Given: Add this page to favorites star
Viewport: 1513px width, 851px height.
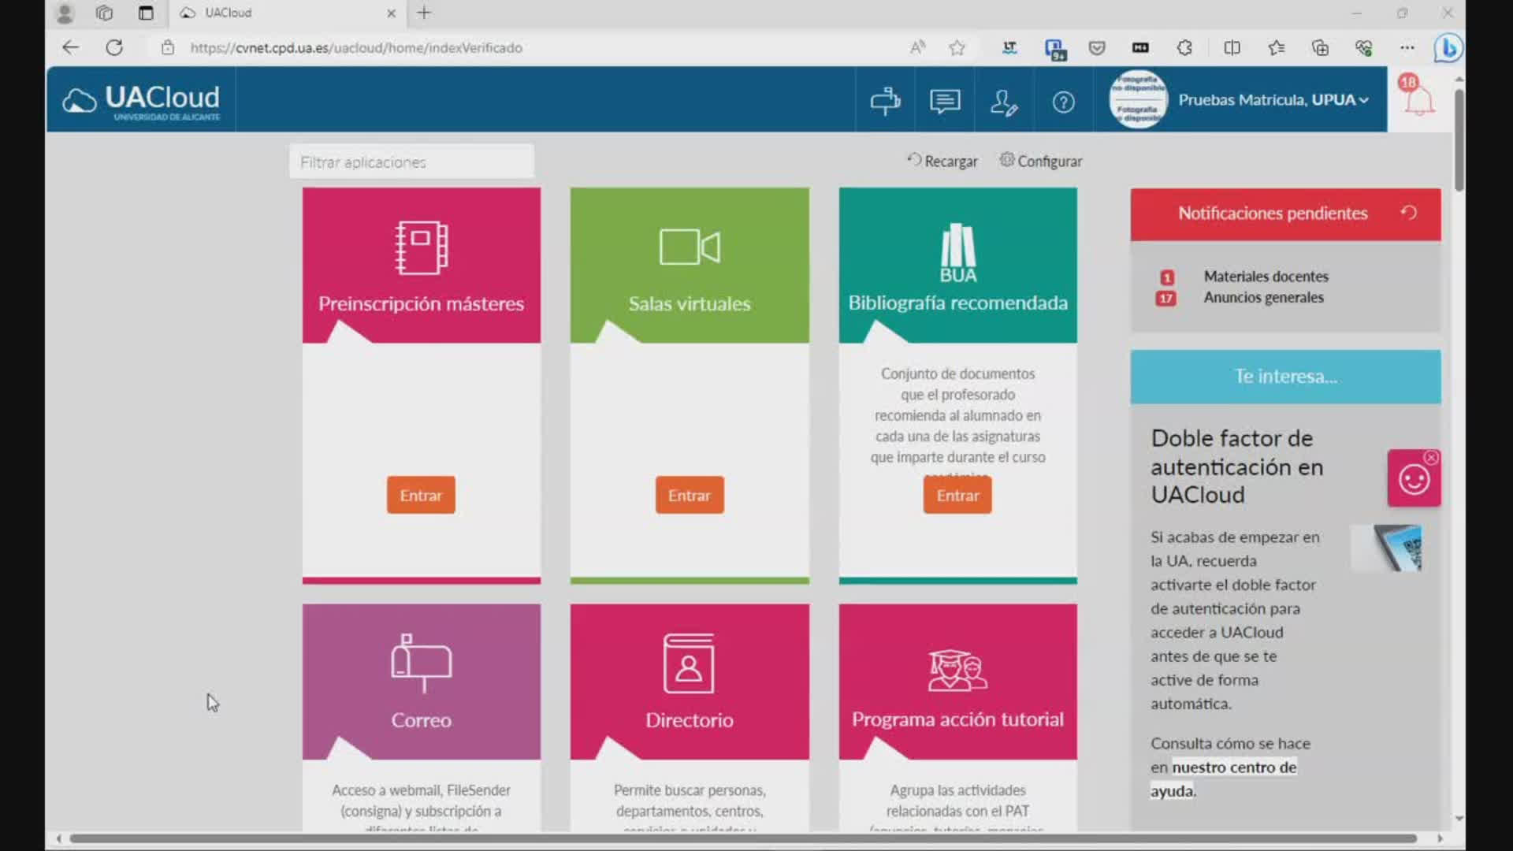Looking at the screenshot, I should (x=957, y=48).
